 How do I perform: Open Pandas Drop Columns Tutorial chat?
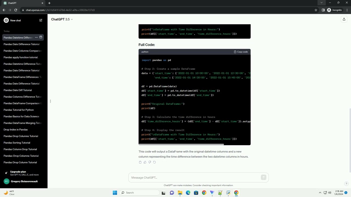[x=22, y=136]
